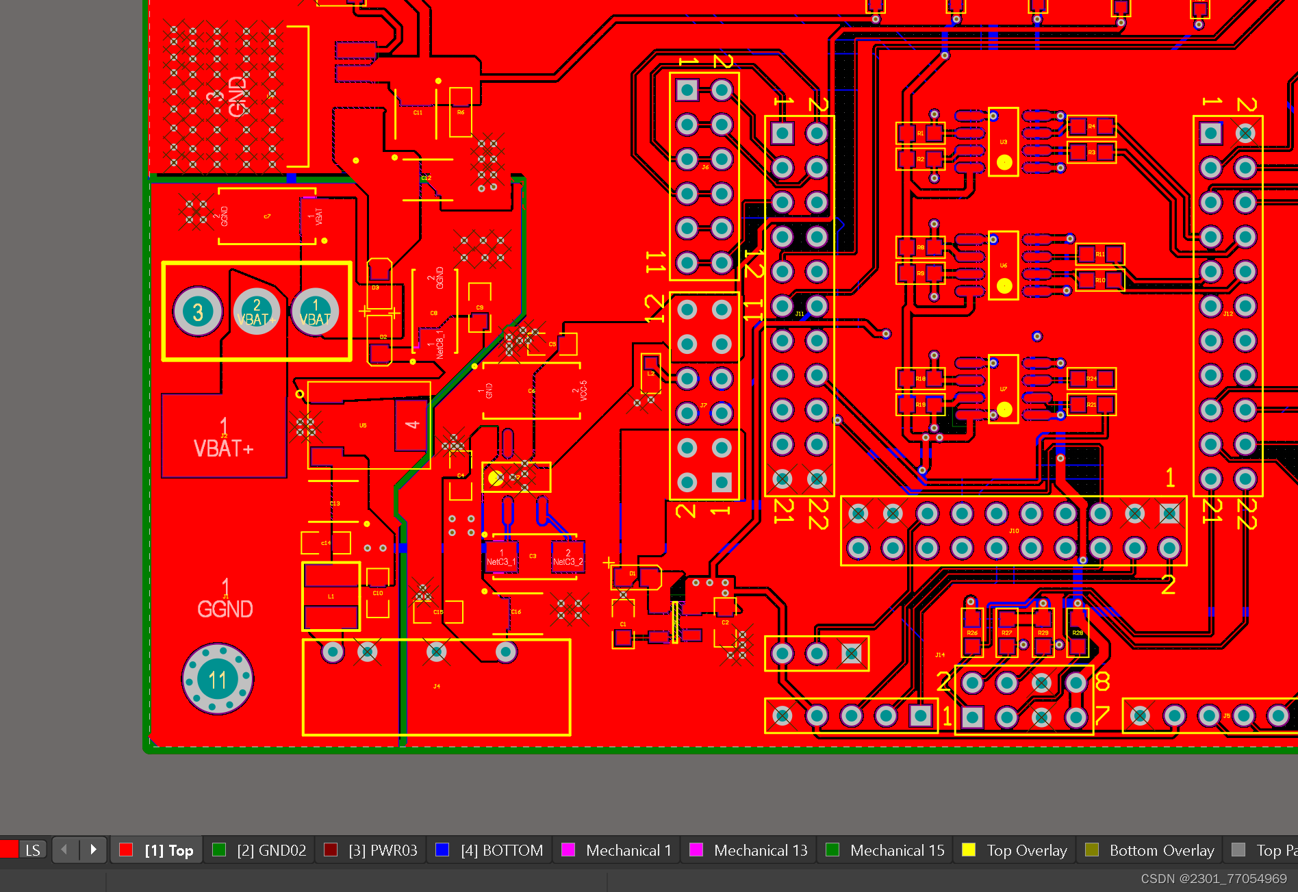Select the VBAT pad 1 on connector

click(x=315, y=312)
